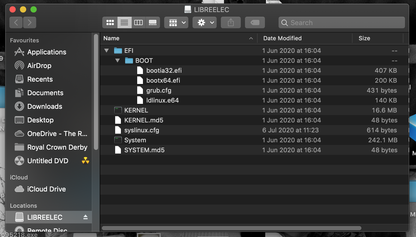This screenshot has height=237, width=416.
Task: Collapse the BOOT folder disclosure triangle
Action: click(x=118, y=60)
